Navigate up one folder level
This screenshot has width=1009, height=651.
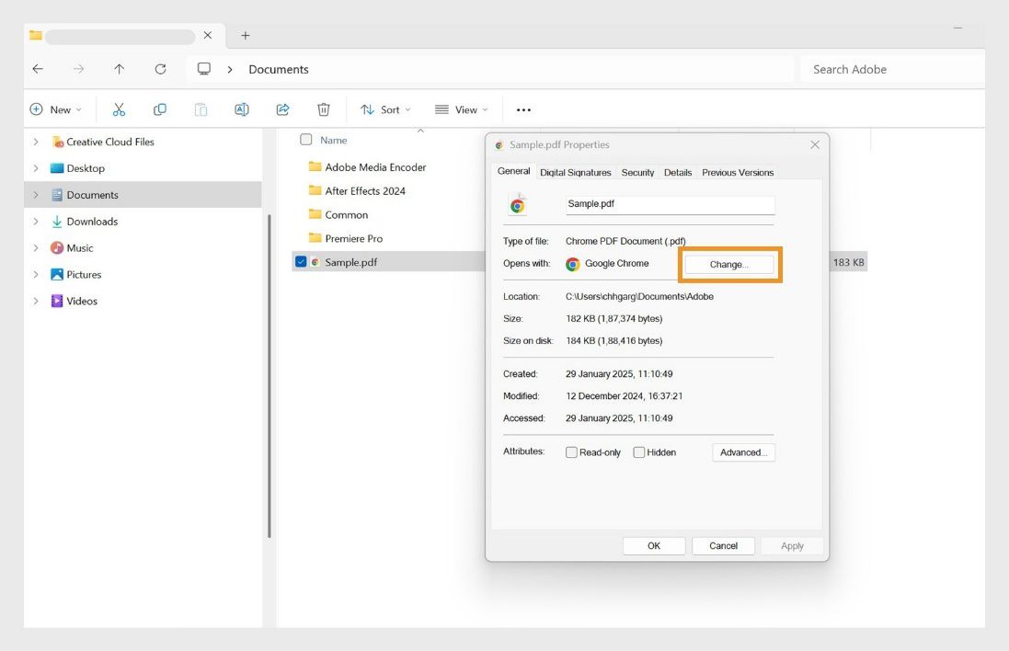pyautogui.click(x=119, y=68)
